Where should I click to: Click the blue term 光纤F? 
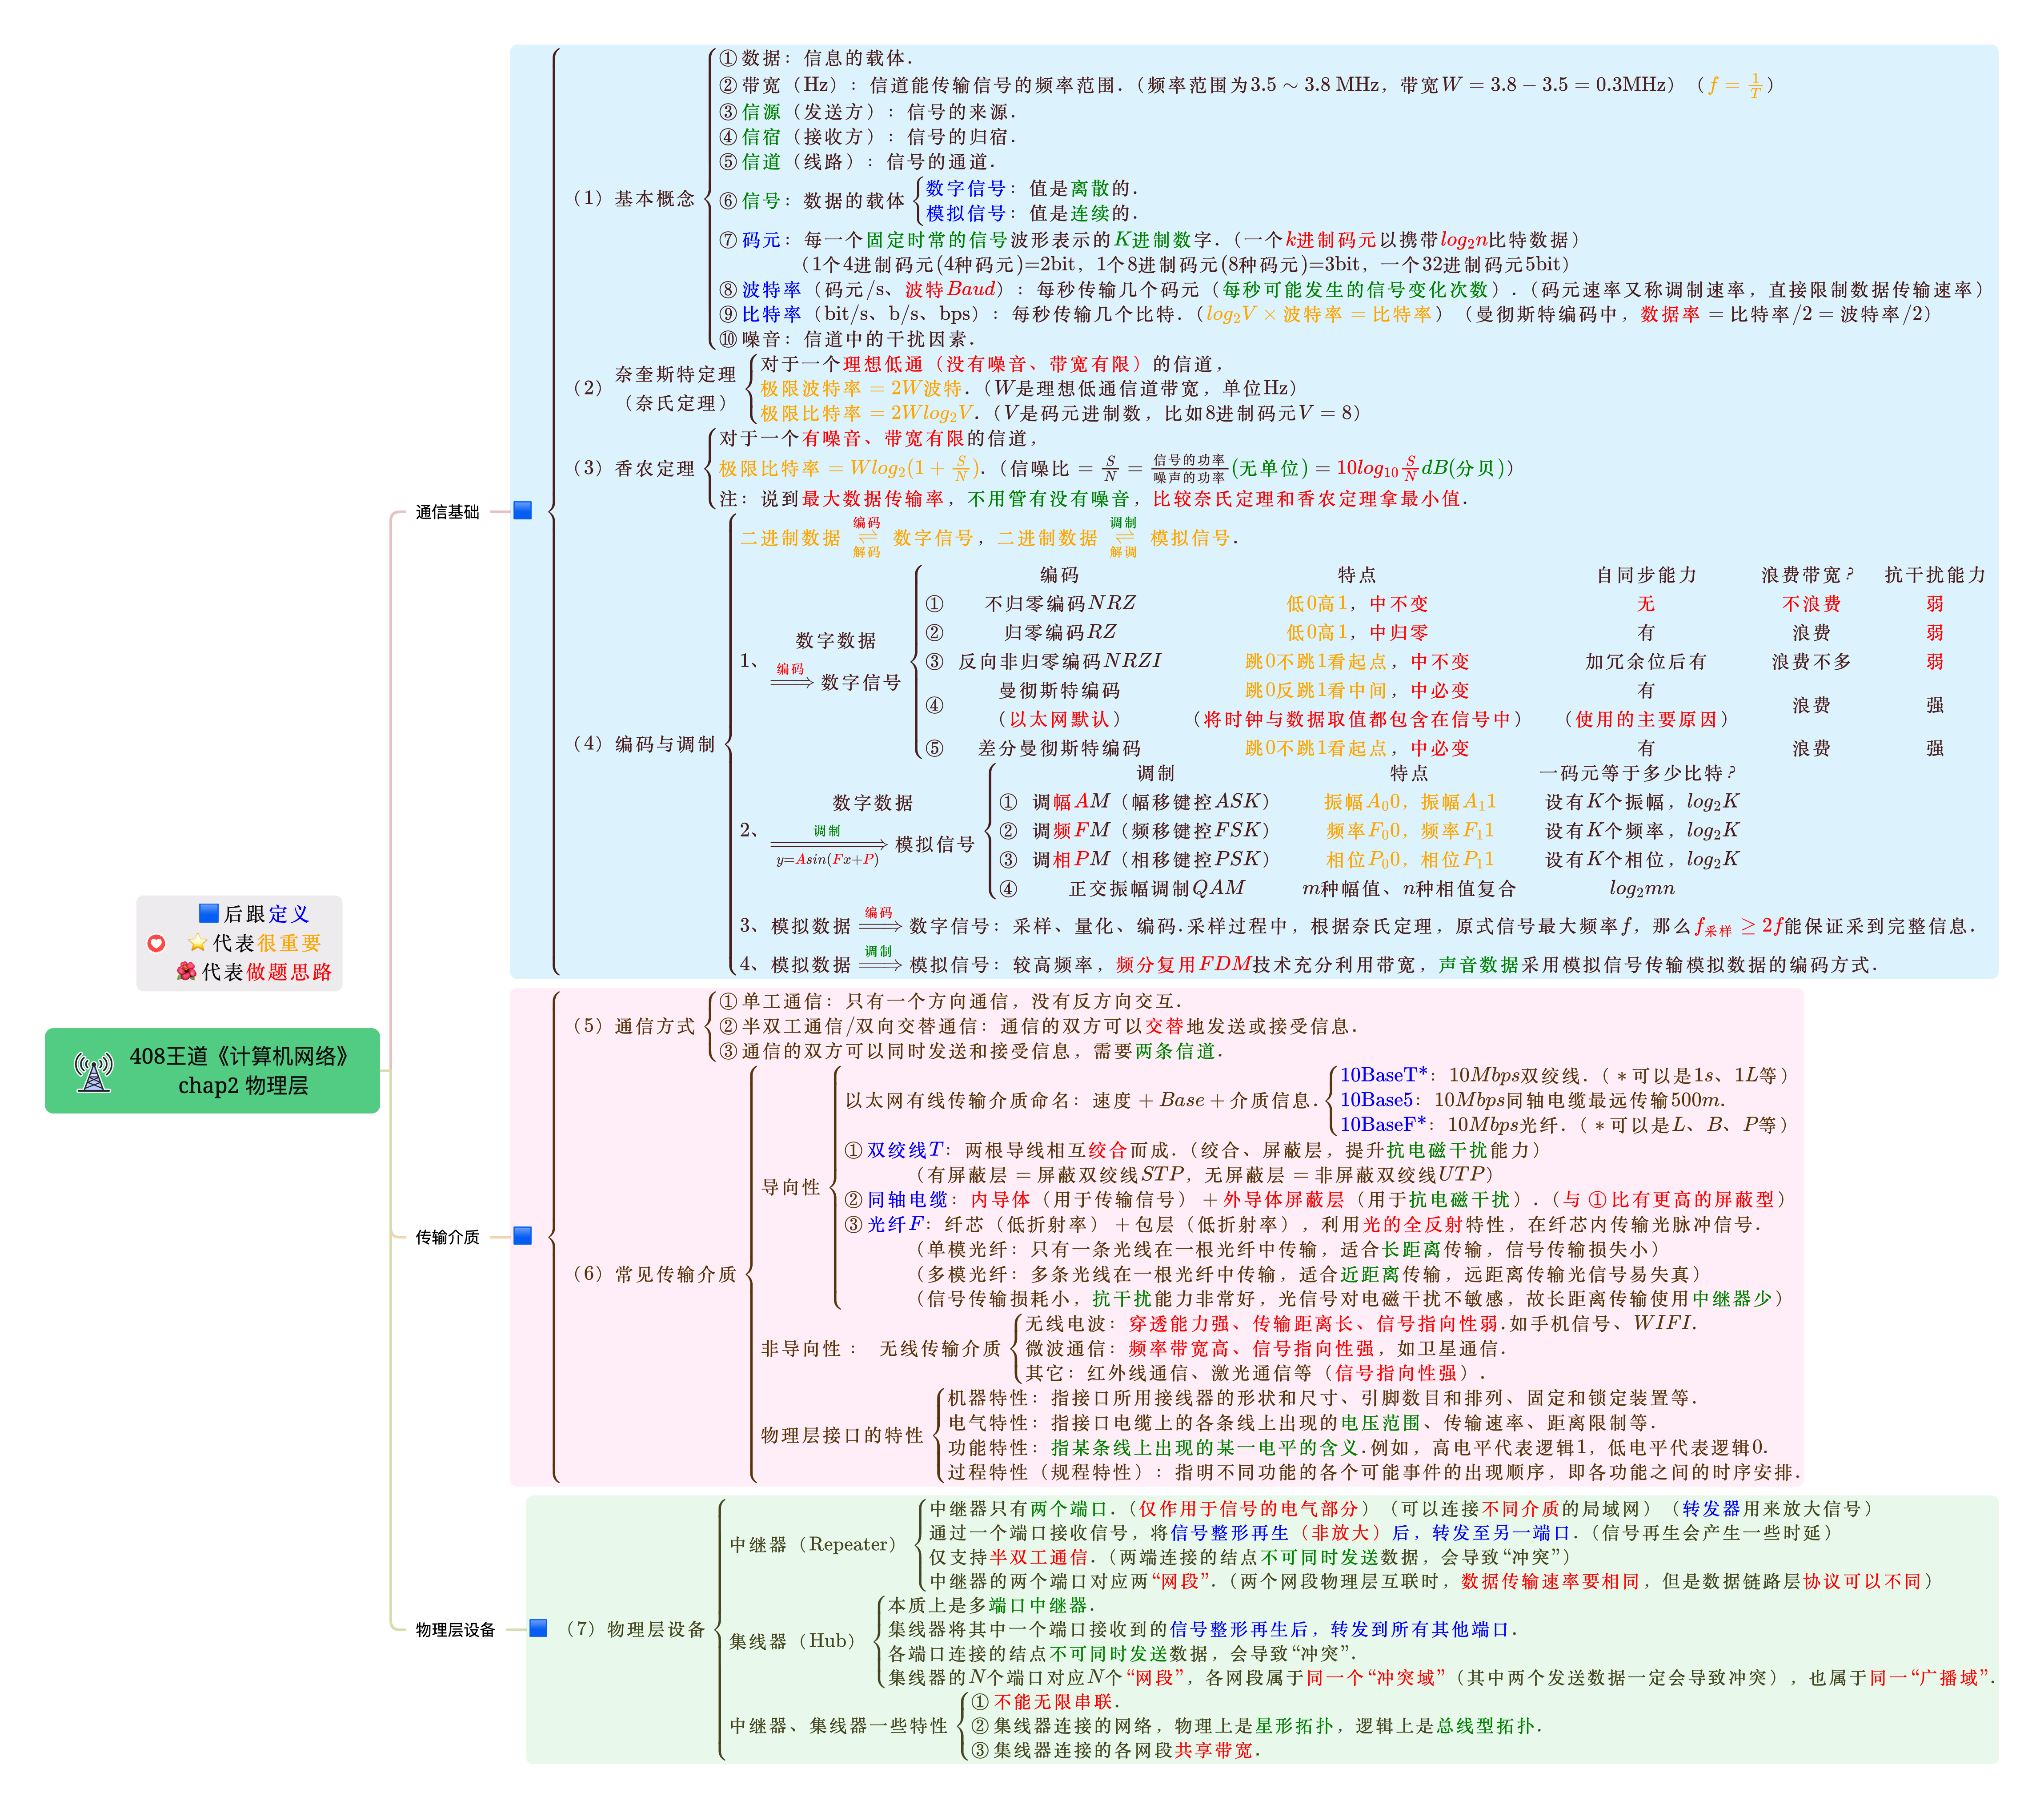(897, 1224)
